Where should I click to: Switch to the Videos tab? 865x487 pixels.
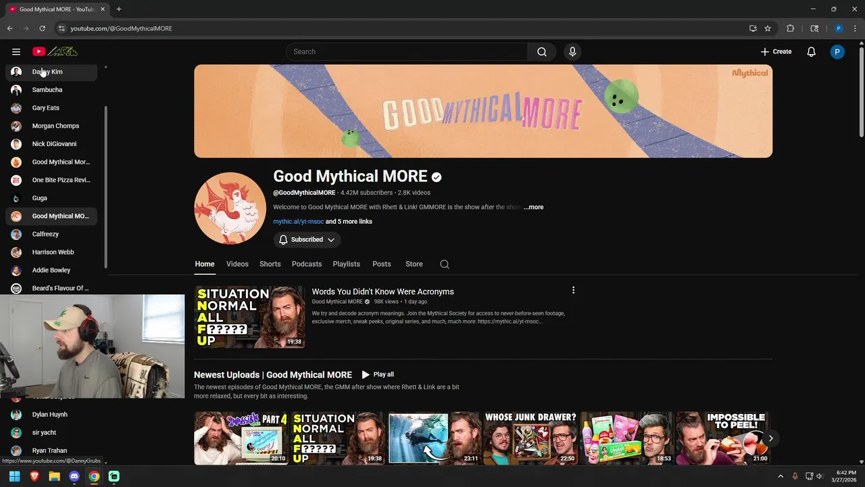pyautogui.click(x=237, y=264)
